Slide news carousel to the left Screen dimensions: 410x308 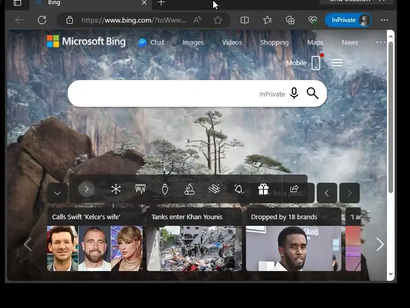tap(28, 244)
